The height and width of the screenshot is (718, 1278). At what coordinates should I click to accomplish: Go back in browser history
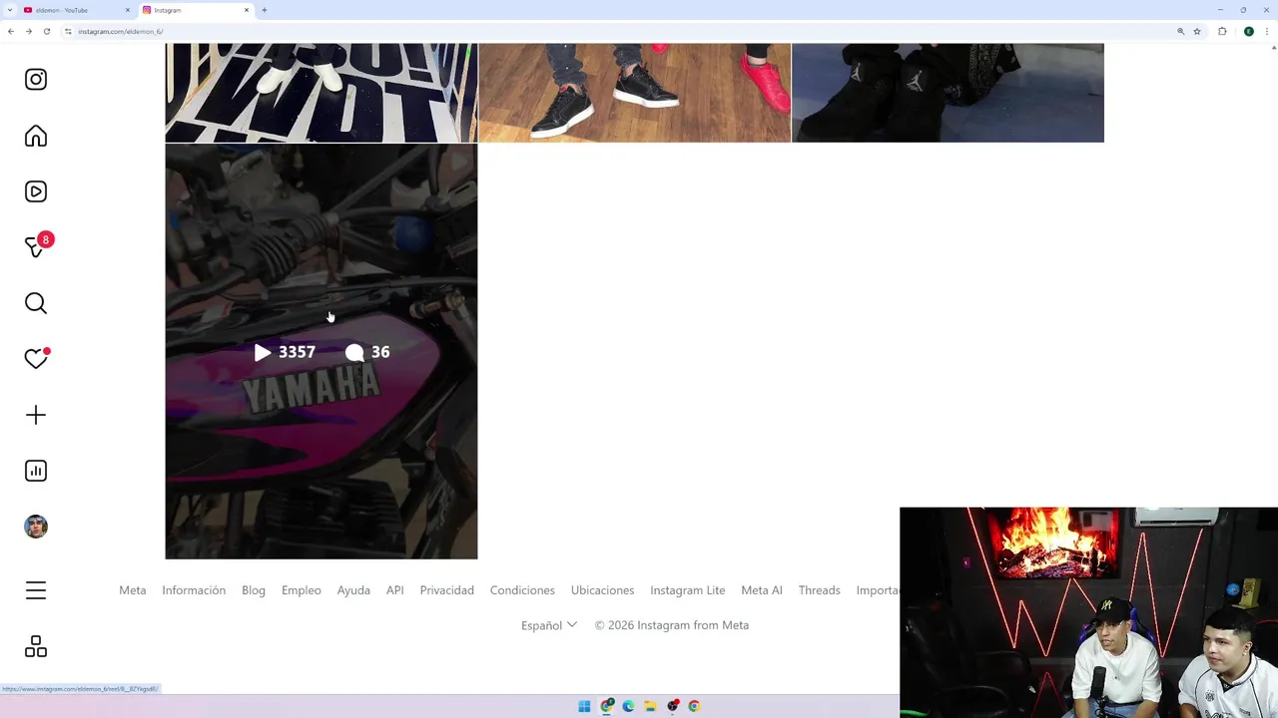tap(11, 31)
